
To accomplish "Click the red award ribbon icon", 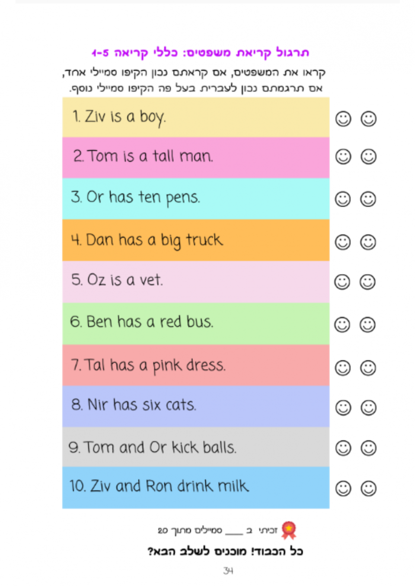I will (x=289, y=530).
